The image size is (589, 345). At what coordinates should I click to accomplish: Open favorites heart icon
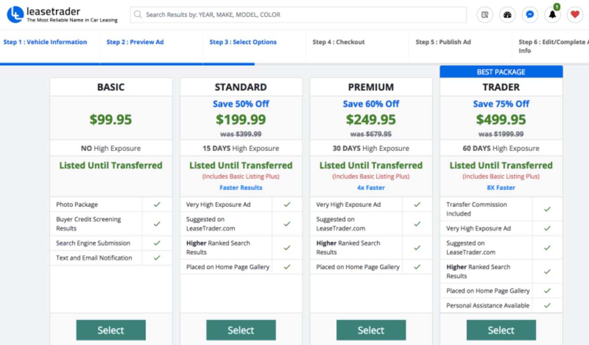(x=575, y=15)
